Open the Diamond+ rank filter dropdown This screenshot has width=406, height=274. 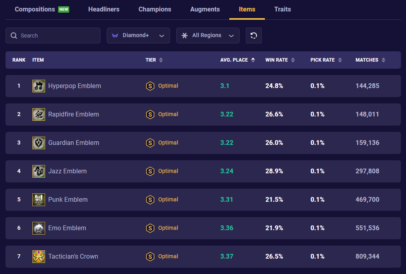point(138,35)
